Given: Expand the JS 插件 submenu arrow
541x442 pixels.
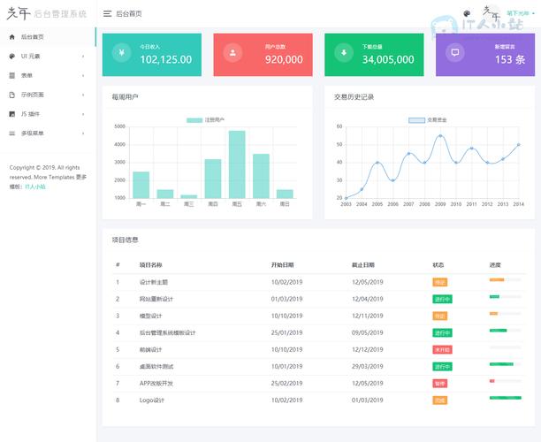Looking at the screenshot, I should tap(83, 114).
